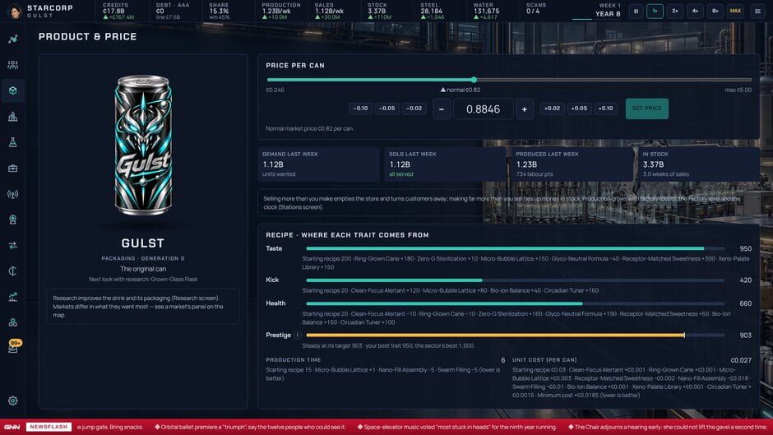Click the Production 1.23B/wk stat

pos(281,11)
